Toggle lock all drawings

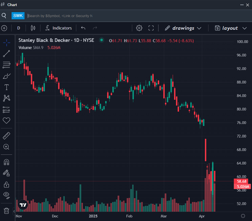[x=6, y=185]
